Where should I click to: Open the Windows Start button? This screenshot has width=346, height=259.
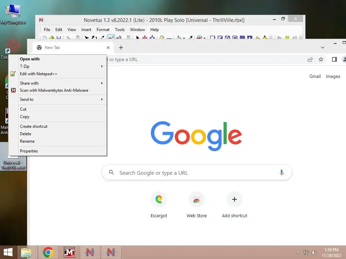click(8, 252)
